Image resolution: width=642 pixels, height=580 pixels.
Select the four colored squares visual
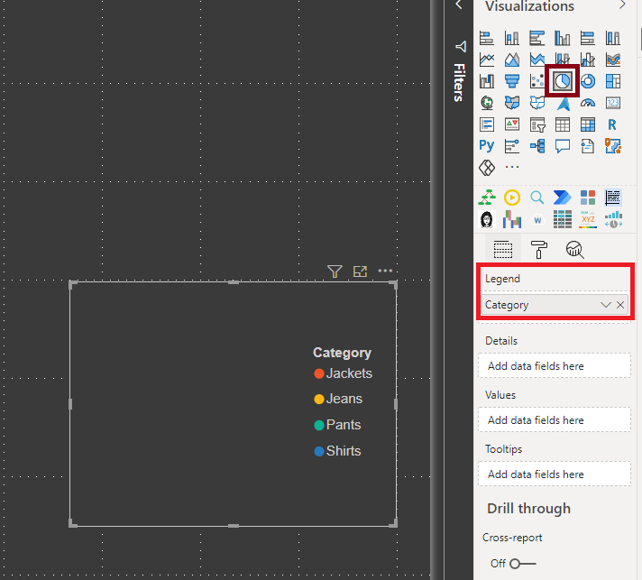588,198
